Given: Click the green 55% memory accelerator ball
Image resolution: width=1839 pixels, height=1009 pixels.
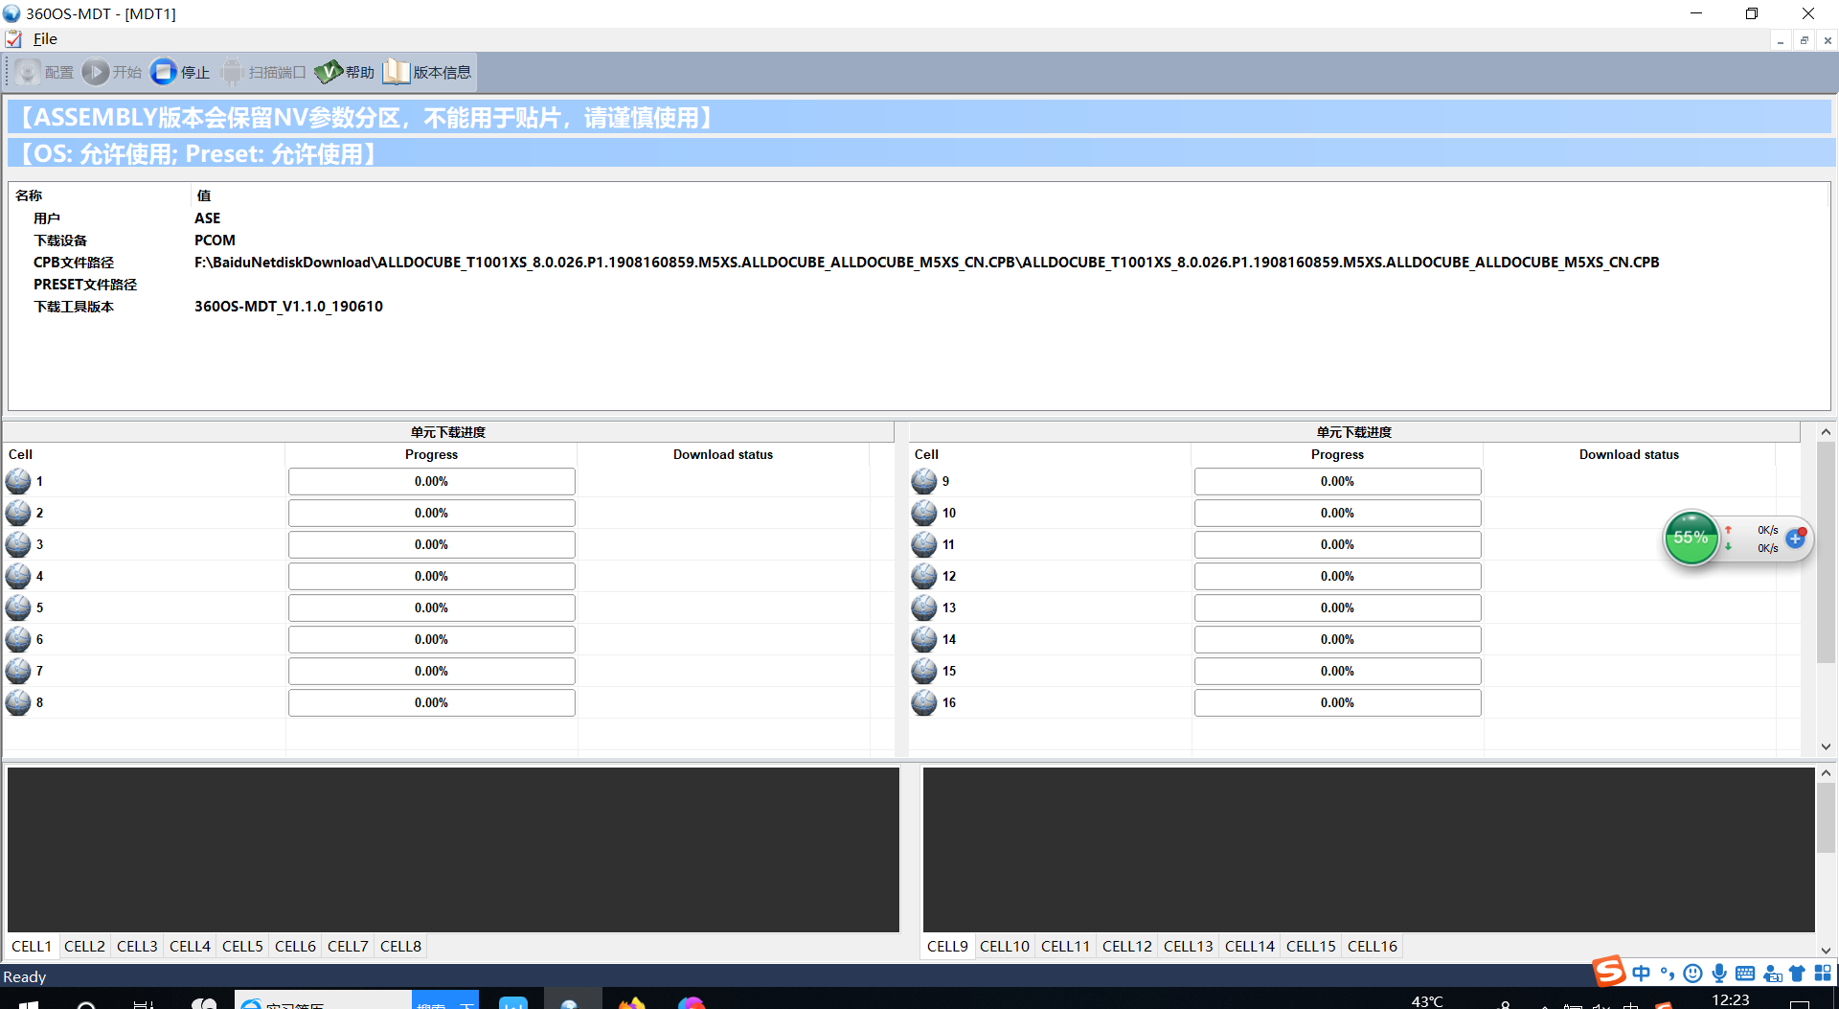Looking at the screenshot, I should tap(1691, 538).
